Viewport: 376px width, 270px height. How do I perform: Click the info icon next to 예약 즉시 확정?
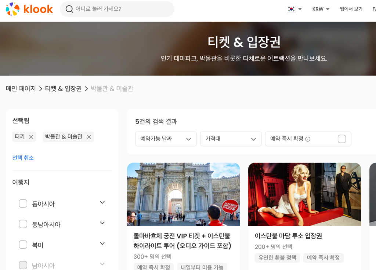tap(308, 139)
